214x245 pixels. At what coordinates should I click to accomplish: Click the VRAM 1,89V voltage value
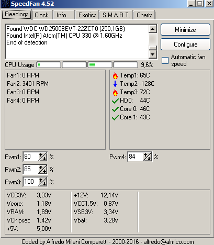point(44,212)
